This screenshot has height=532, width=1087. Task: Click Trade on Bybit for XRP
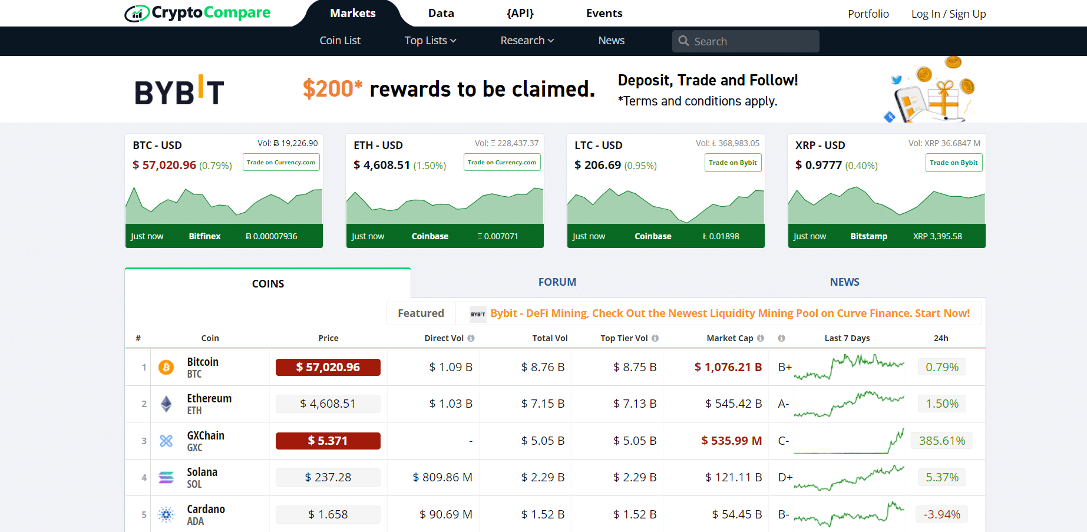(954, 163)
